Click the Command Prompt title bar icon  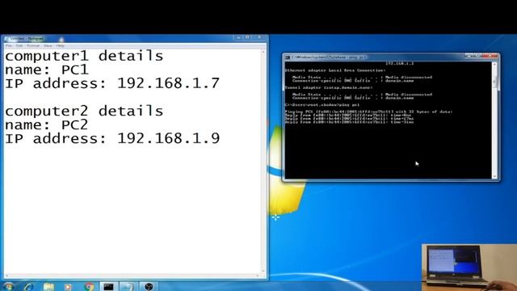click(x=288, y=57)
